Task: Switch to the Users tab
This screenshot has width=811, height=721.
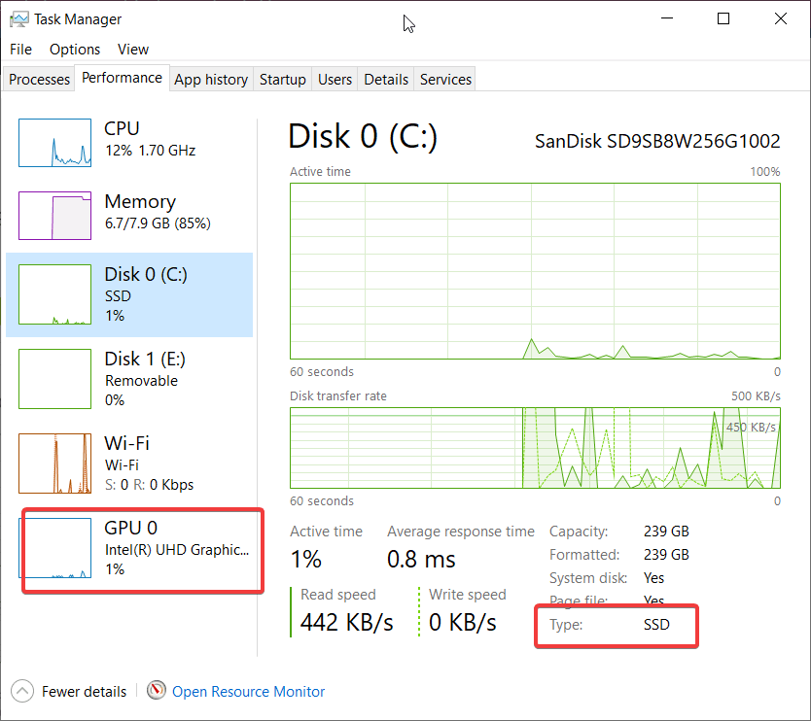Action: 335,79
